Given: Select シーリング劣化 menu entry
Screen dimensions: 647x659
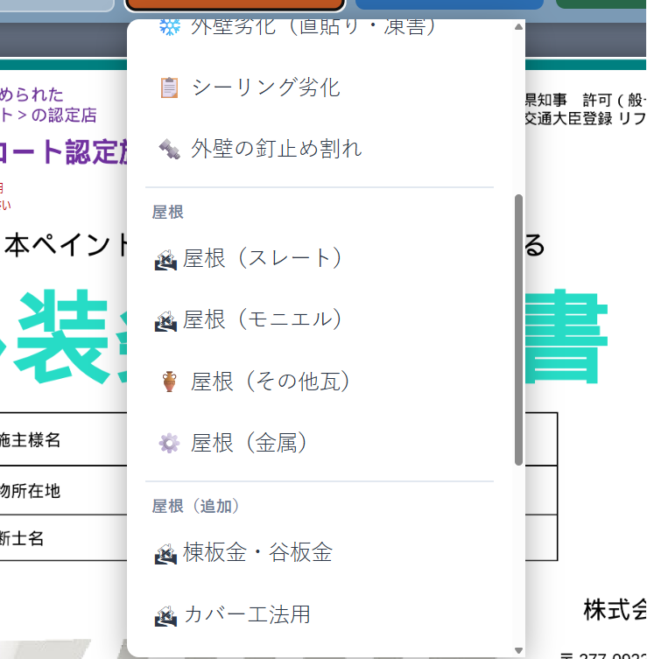Looking at the screenshot, I should (319, 88).
